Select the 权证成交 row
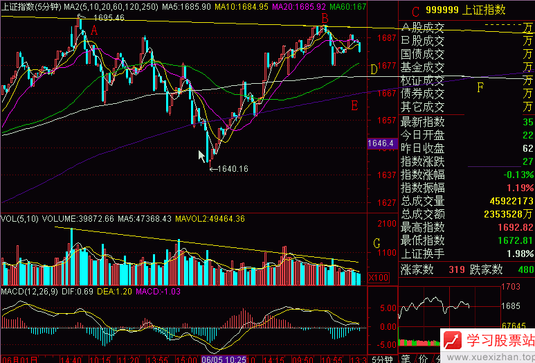Viewport: 535px width, 363px height. click(466, 80)
